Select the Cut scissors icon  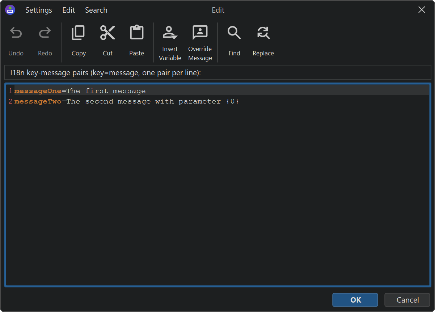point(107,33)
